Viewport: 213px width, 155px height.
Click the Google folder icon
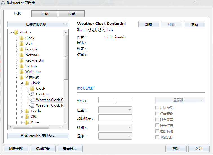21,49
